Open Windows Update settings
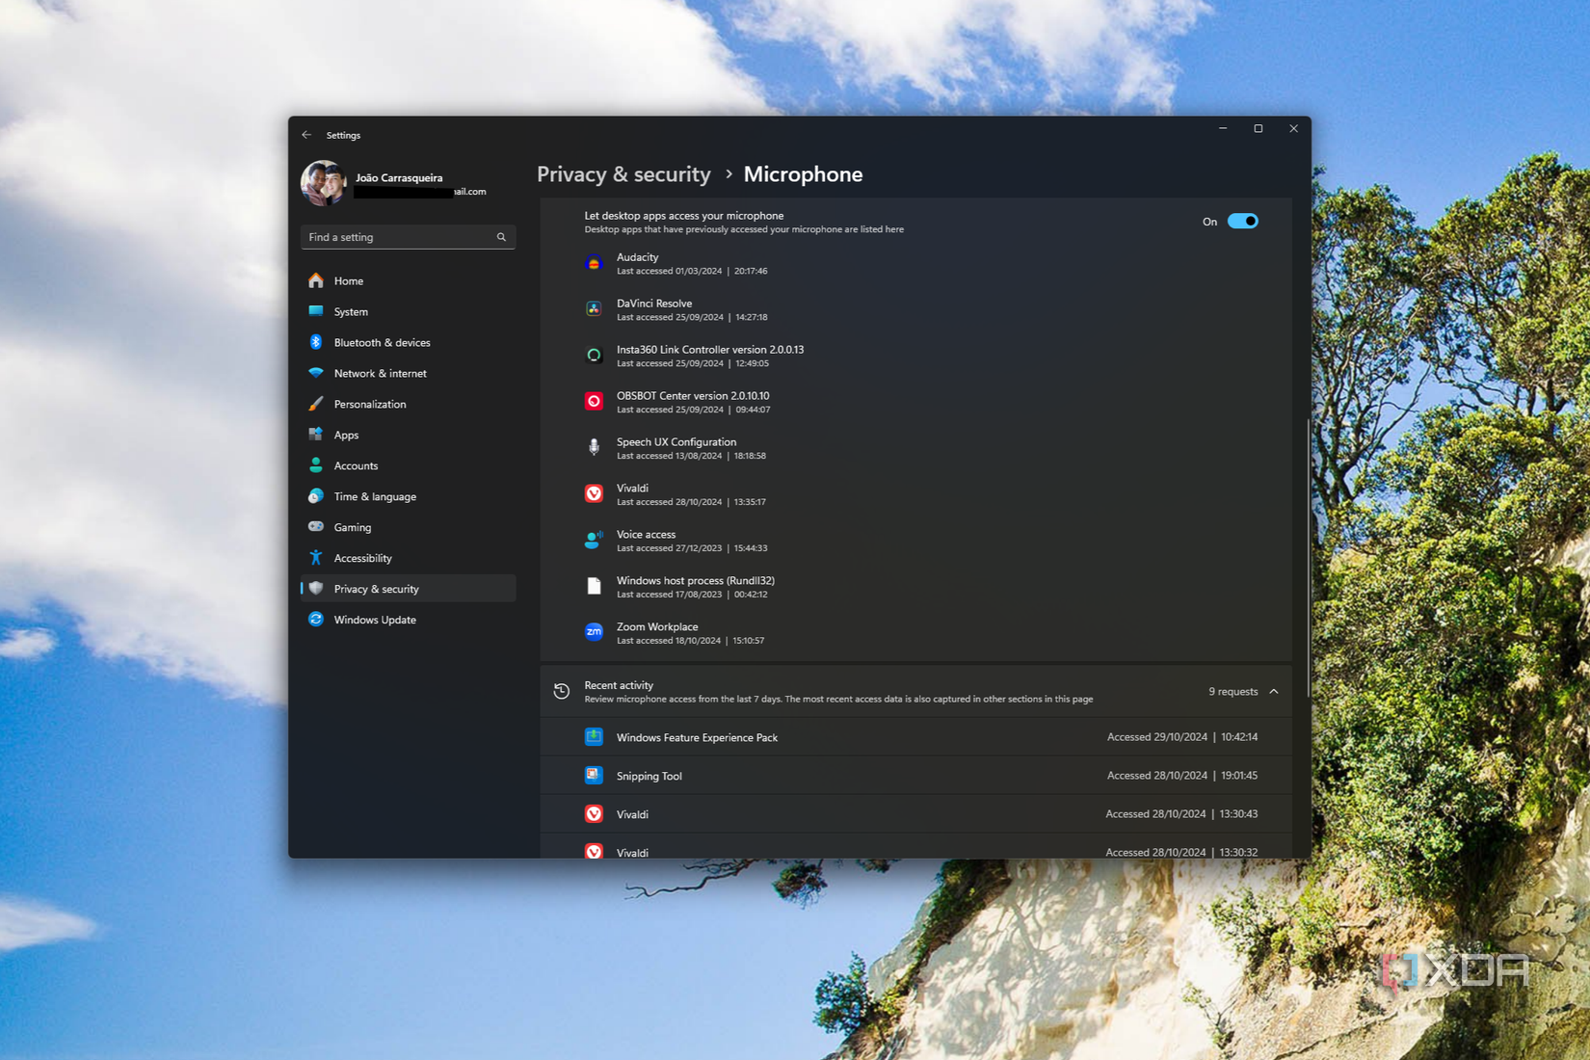Screen dimensions: 1590x1060 (375, 620)
